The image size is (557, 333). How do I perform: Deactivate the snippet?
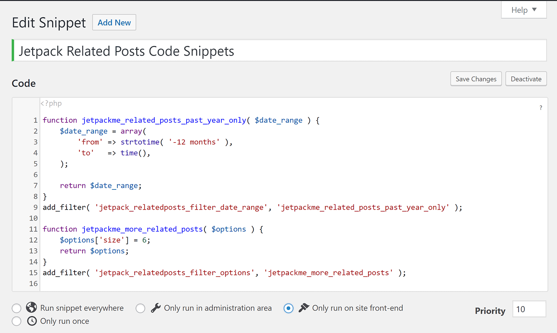pyautogui.click(x=526, y=79)
